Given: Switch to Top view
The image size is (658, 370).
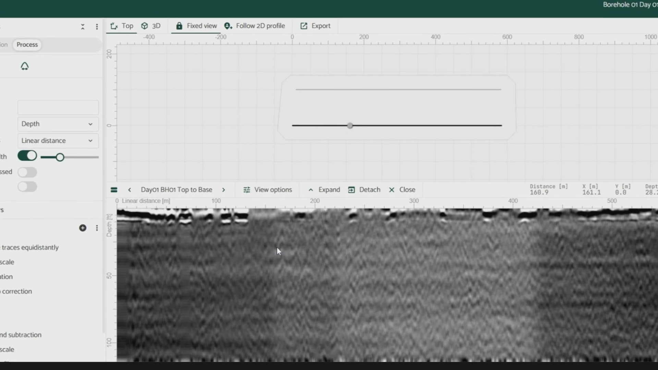Looking at the screenshot, I should (122, 26).
